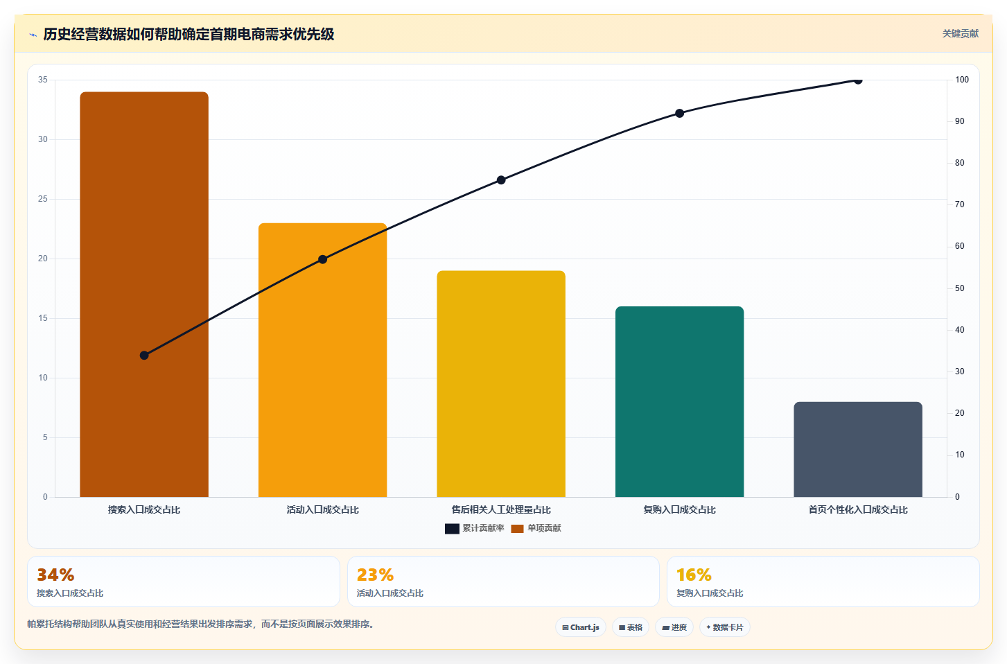Viewport: 1007px width, 664px height.
Task: Click the x-axis label 活动入口成交占比
Action: coord(322,509)
